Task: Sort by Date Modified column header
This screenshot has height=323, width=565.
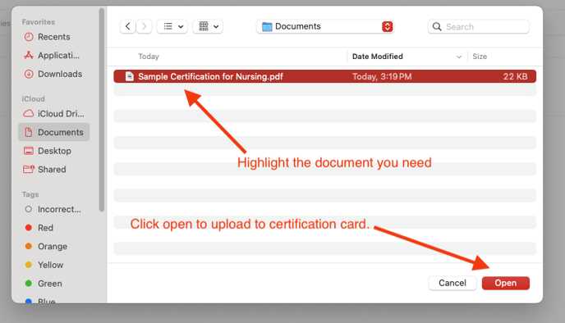Action: coord(378,57)
